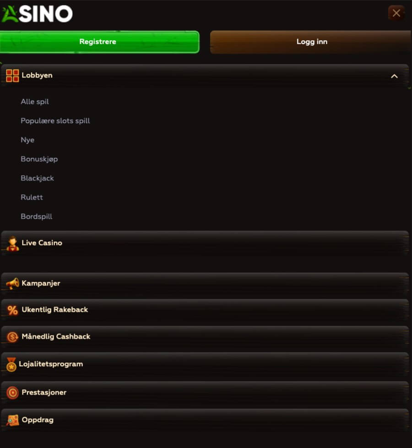Viewport: 412px width, 448px height.
Task: Click the Lobbyen grid icon
Action: [12, 76]
